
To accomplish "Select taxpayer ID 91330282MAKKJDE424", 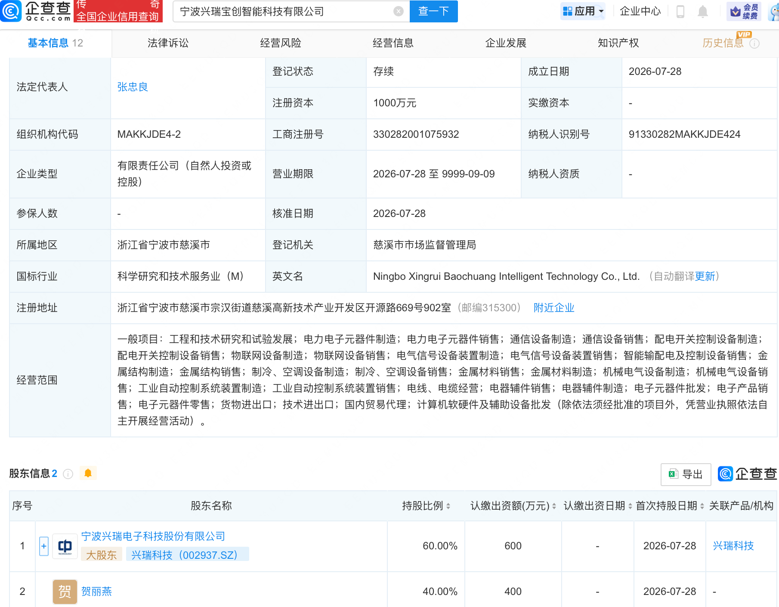I will coord(684,134).
